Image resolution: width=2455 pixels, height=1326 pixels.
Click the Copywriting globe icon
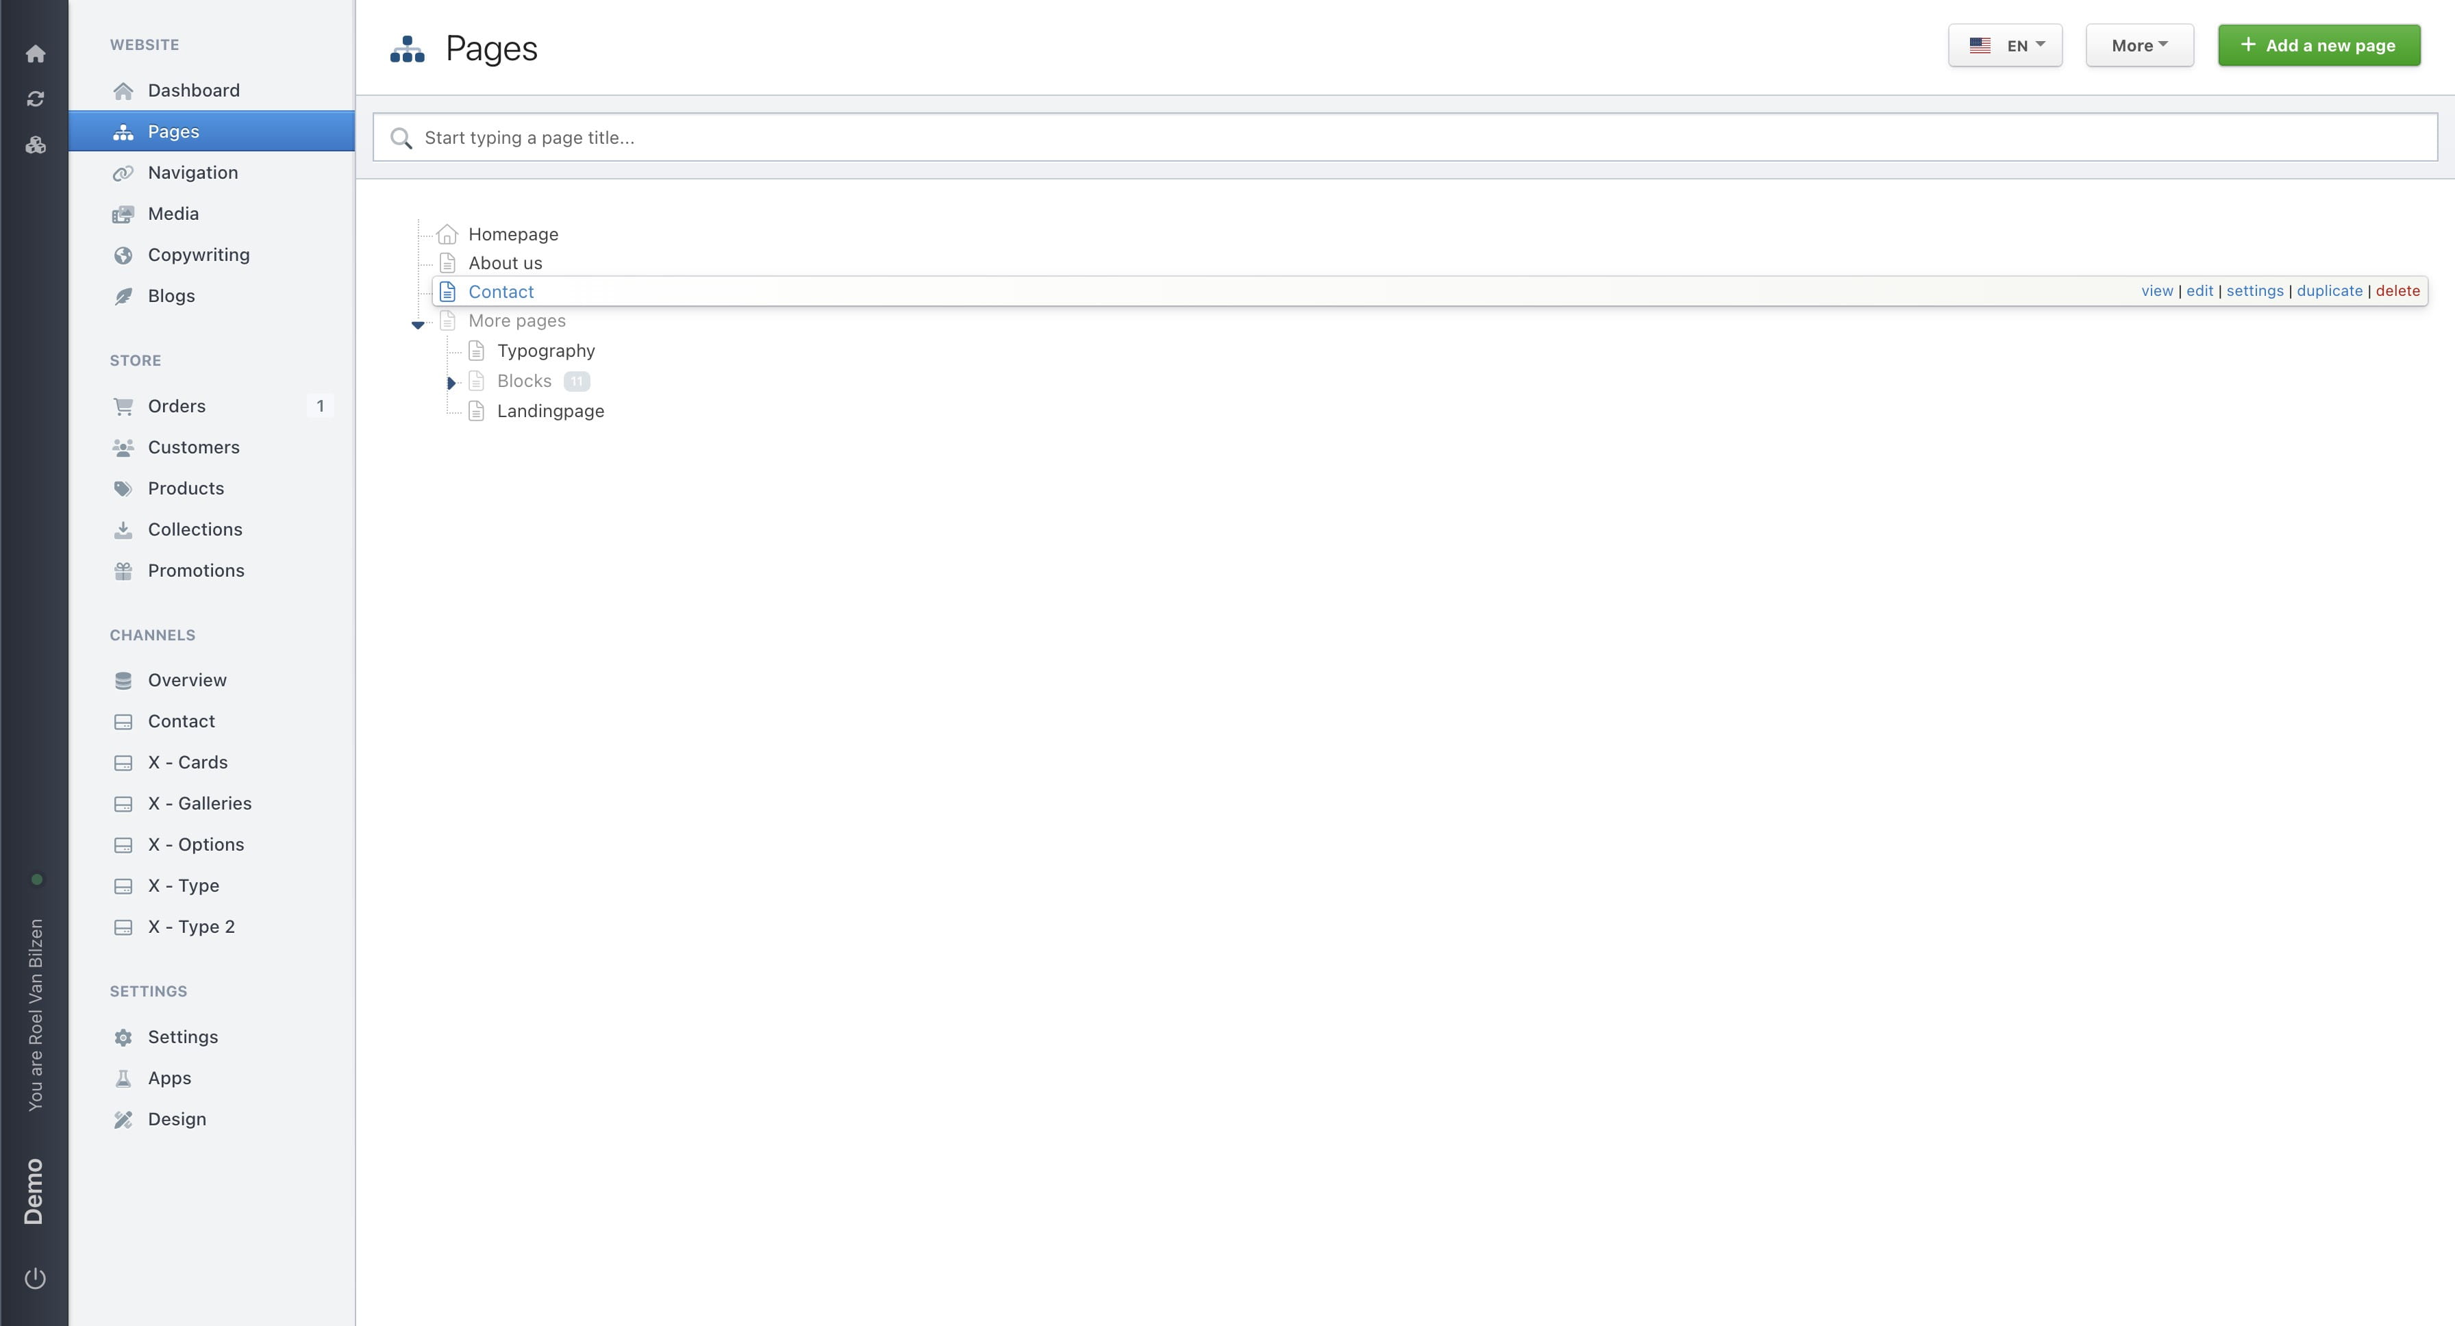[x=125, y=254]
